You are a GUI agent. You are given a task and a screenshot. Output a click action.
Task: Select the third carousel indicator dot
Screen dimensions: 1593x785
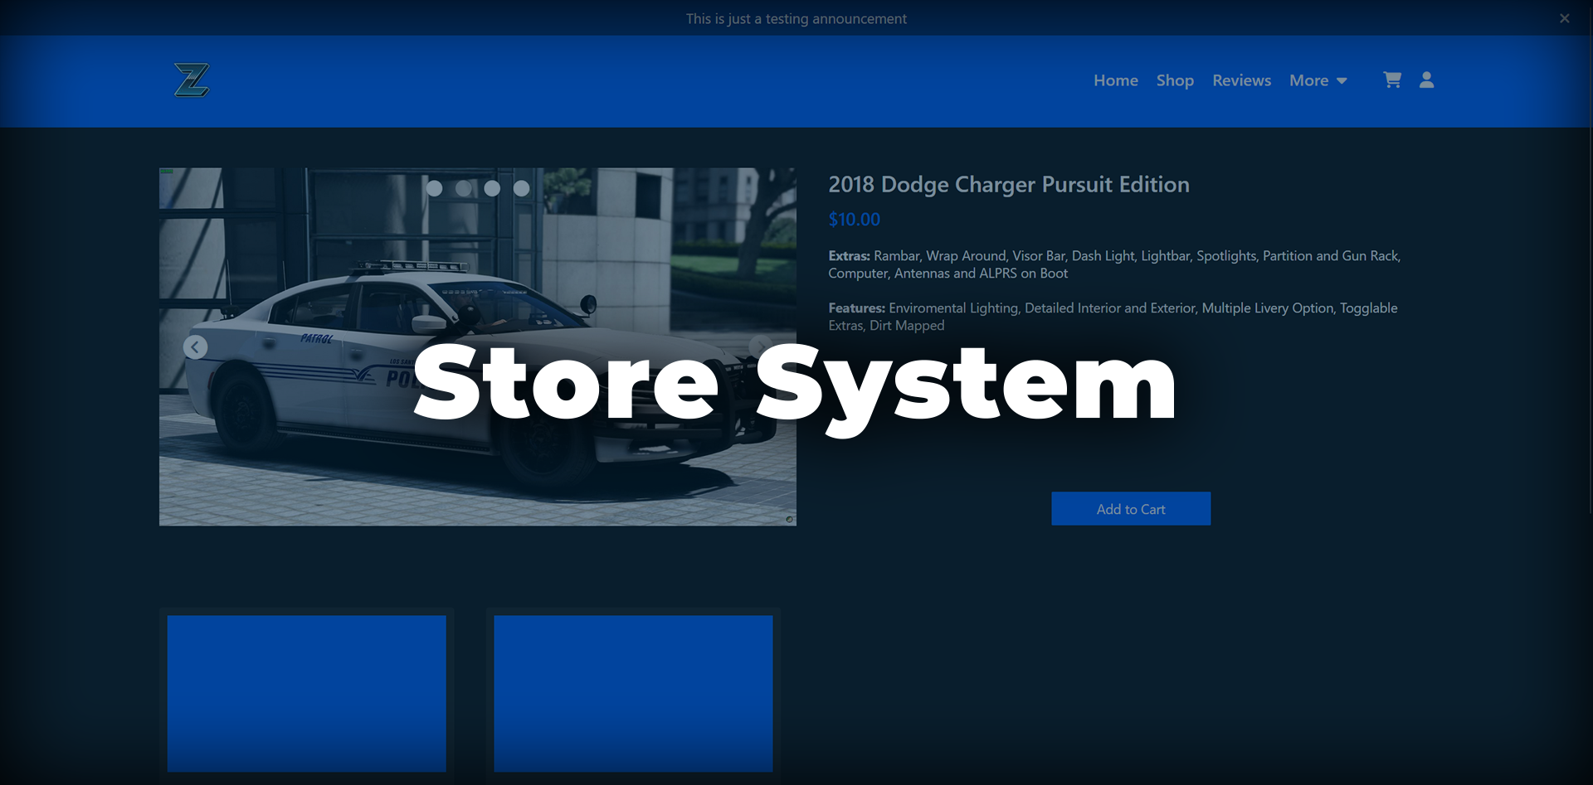[x=492, y=188]
